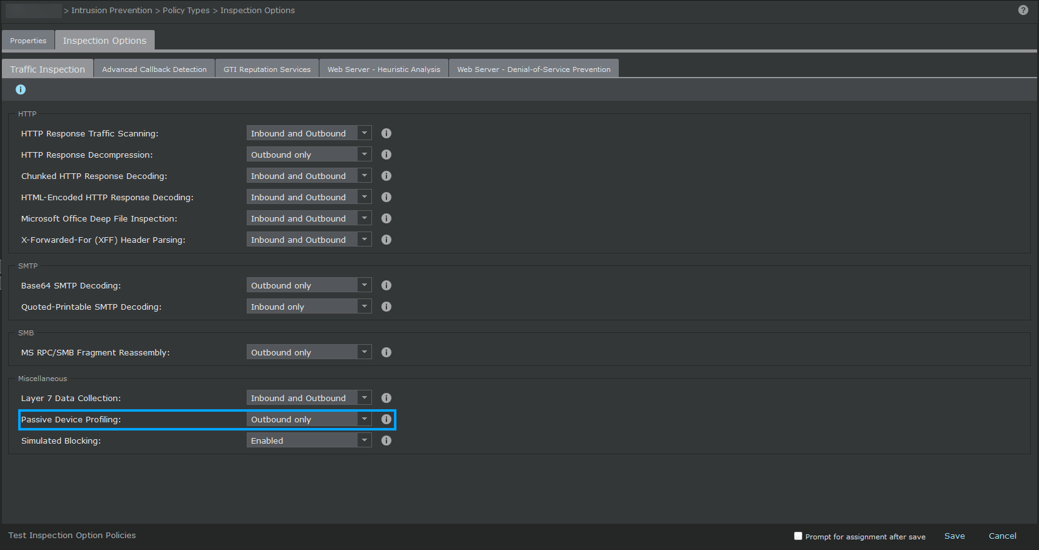Open GTI Reputation Services tab
Screen dimensions: 1039x550
tap(267, 69)
